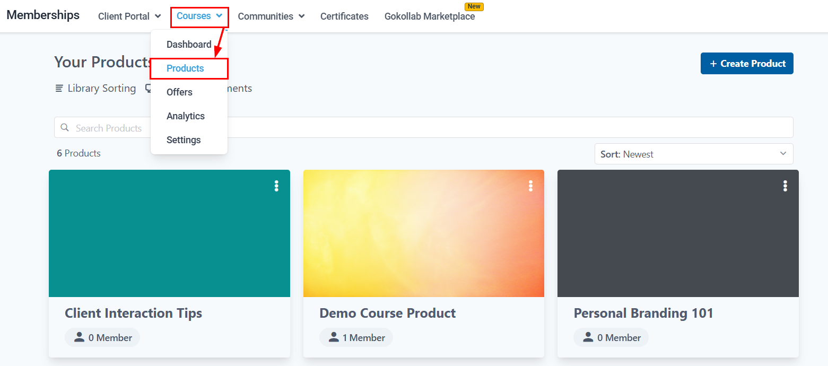Image resolution: width=828 pixels, height=366 pixels.
Task: Click the Your Products heading
Action: (103, 62)
